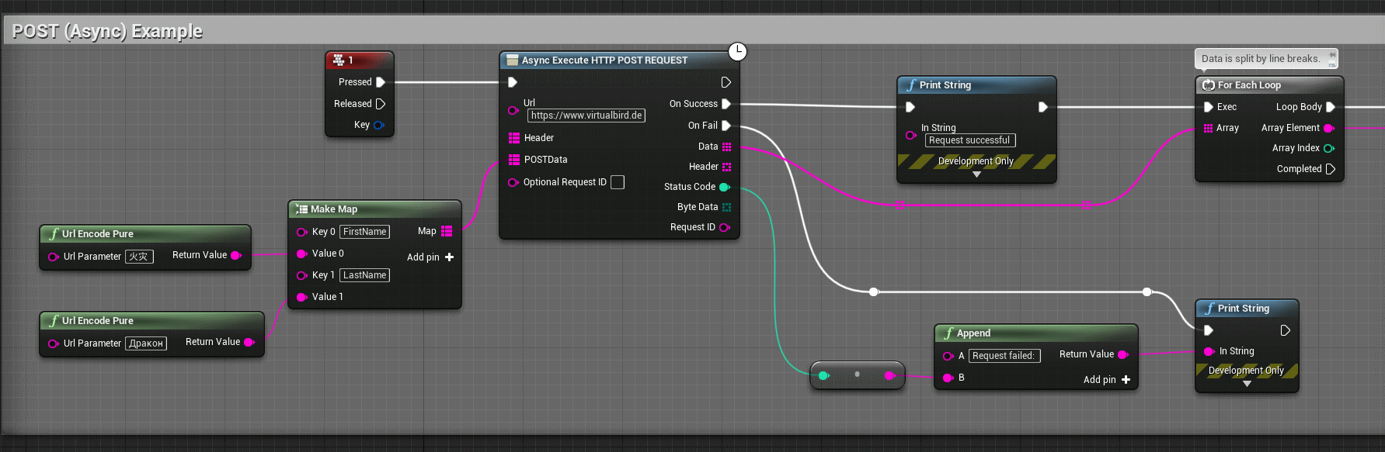The width and height of the screenshot is (1385, 452).
Task: Click the pin icon on the comment bubble
Action: (x=1332, y=56)
